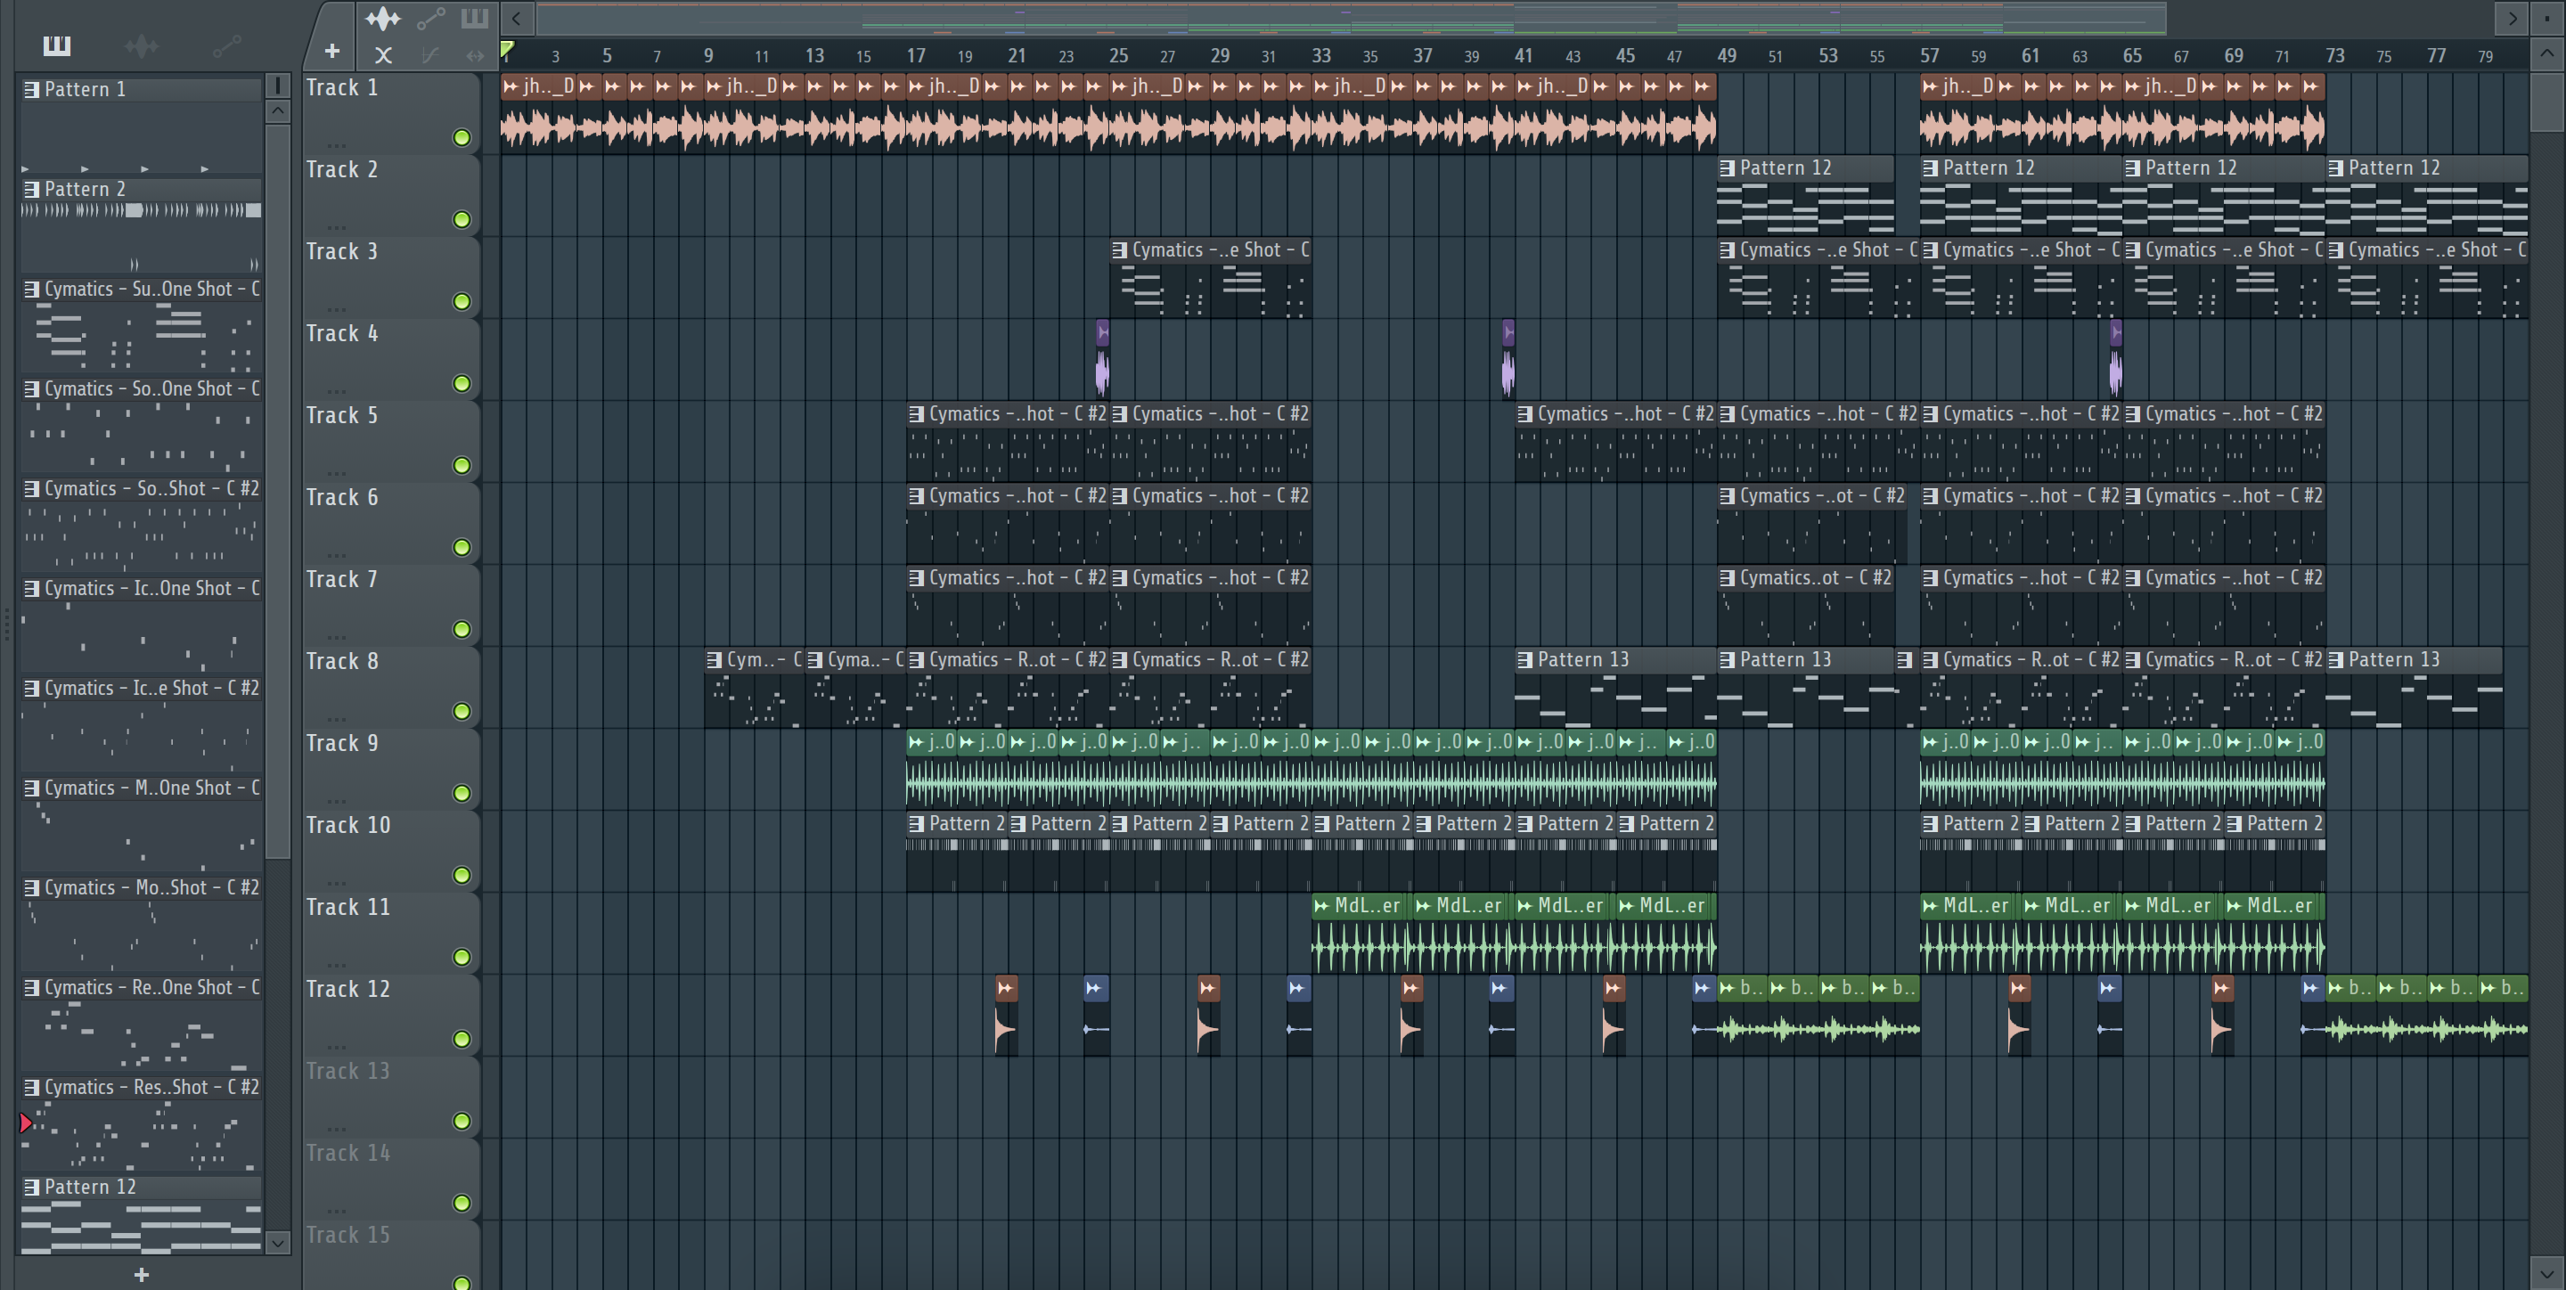Click the plus button in the playlist header
2566x1290 pixels.
click(331, 51)
